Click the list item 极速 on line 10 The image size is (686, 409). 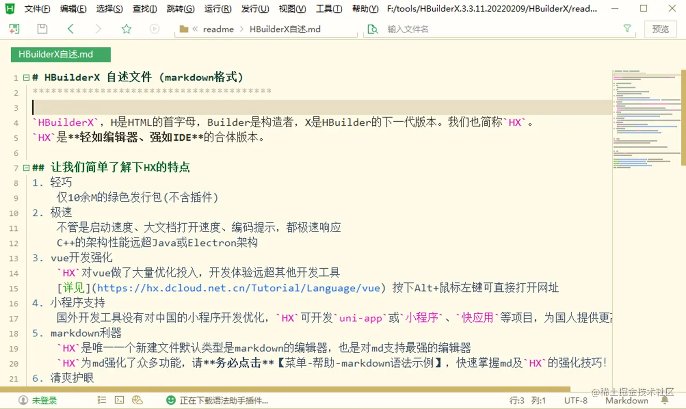click(61, 213)
